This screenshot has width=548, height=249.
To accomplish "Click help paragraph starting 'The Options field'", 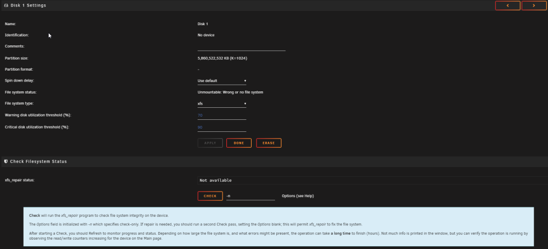I will click(x=196, y=224).
